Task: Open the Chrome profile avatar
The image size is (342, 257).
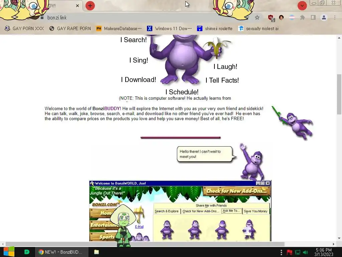Action: (324, 17)
